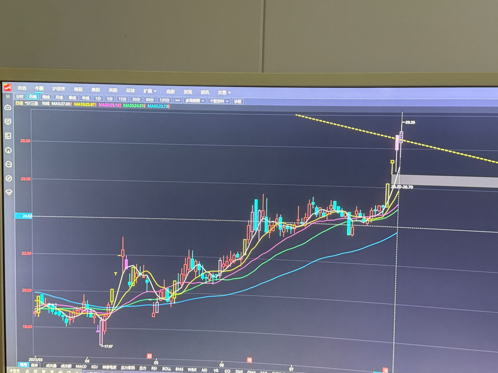Click the *ST stock name label
The width and height of the screenshot is (498, 373).
[32, 103]
